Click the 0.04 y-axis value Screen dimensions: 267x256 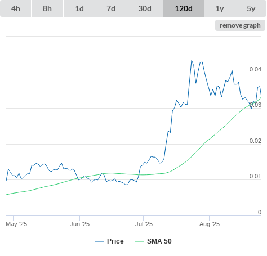[255, 69]
